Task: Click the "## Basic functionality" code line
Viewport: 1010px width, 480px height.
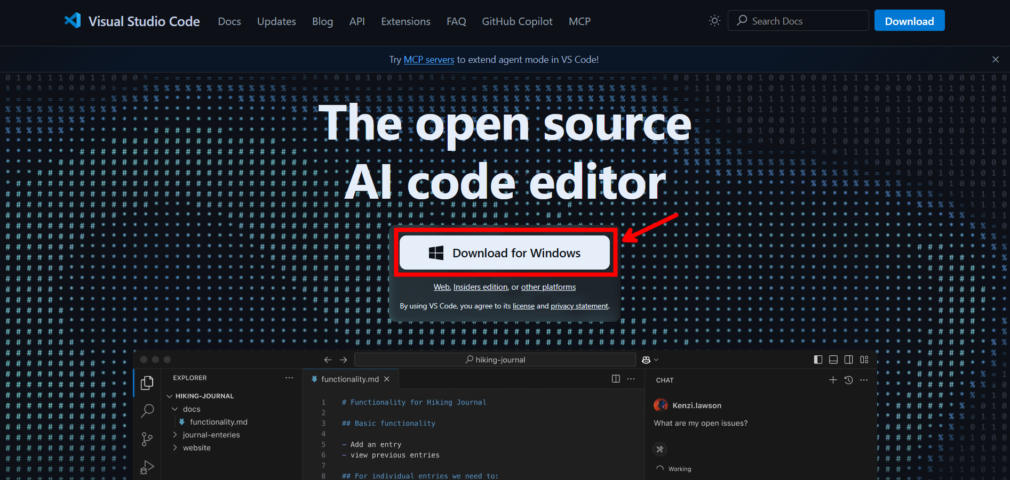Action: (x=388, y=424)
